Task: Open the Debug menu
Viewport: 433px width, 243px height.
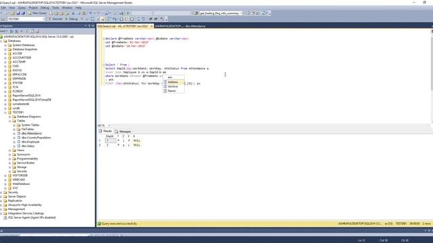Action: 45,7
